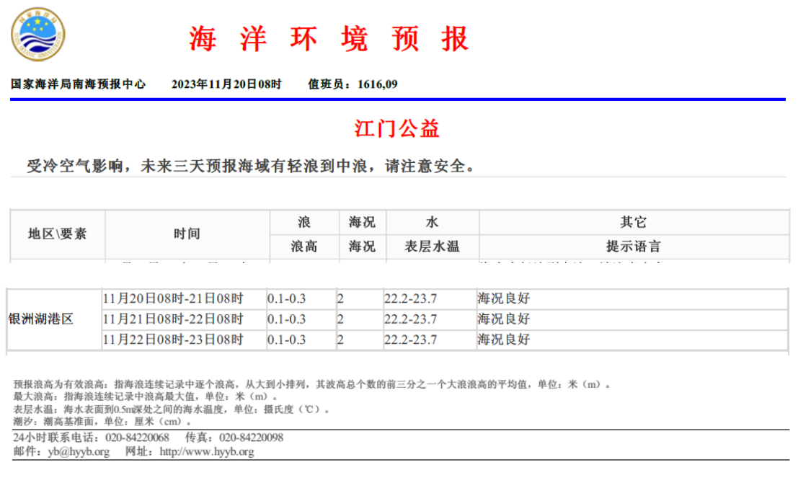
Task: Click the yb@hyyb.org email address
Action: pyautogui.click(x=79, y=452)
